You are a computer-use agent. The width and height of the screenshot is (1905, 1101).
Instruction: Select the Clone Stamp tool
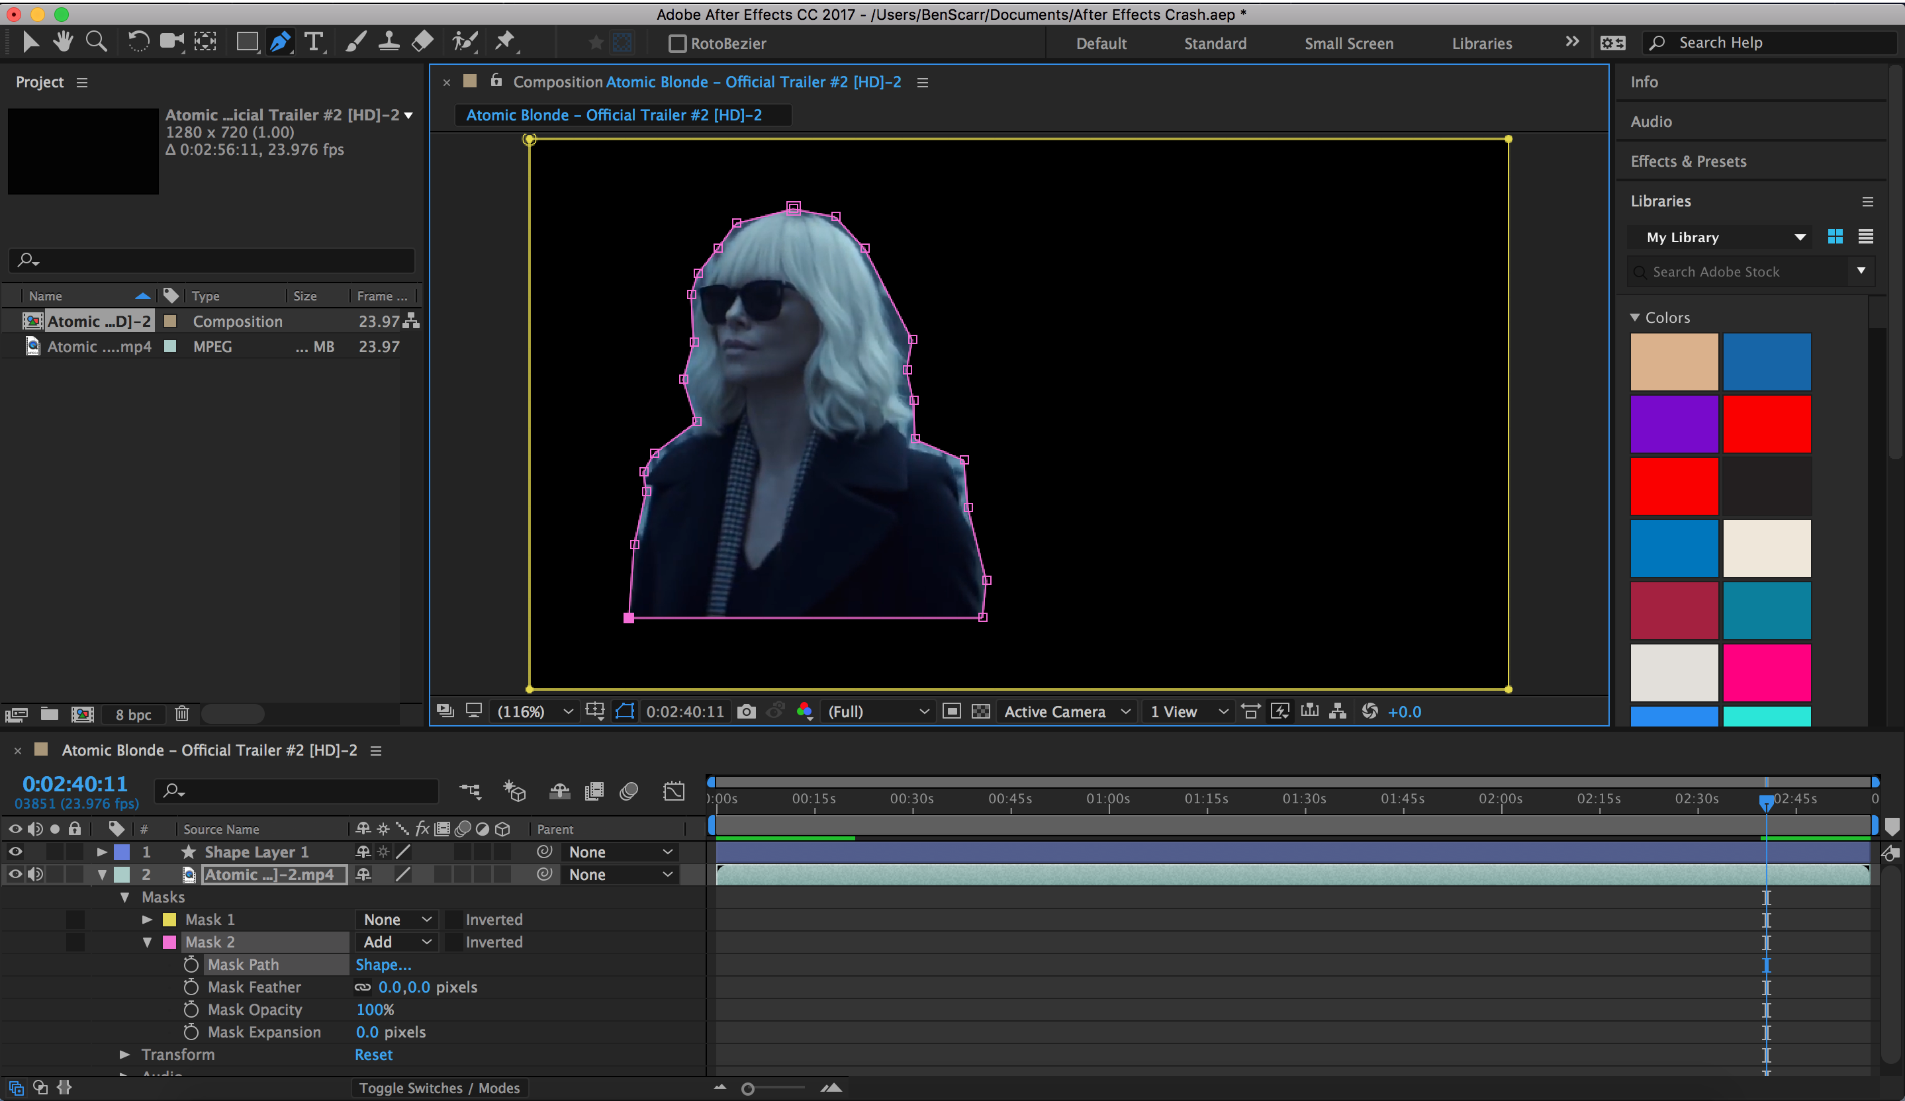[389, 42]
